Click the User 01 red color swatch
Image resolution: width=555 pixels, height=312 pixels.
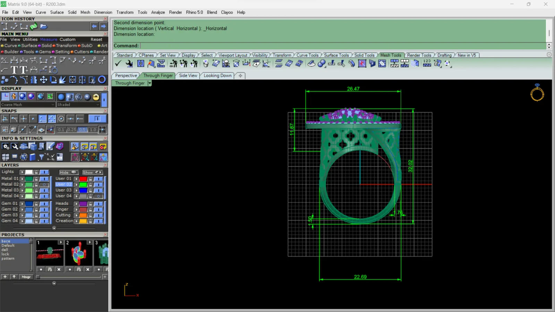83,179
